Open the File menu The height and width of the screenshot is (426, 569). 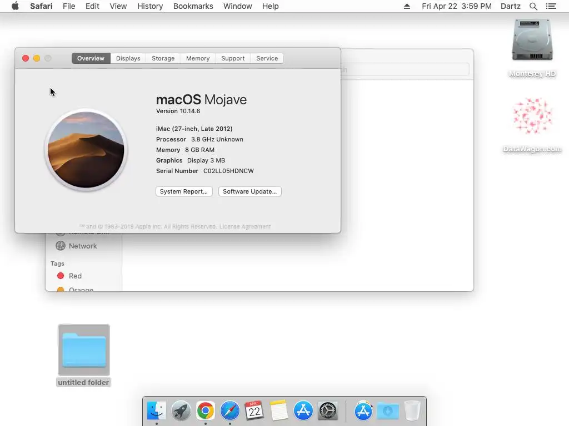[69, 6]
